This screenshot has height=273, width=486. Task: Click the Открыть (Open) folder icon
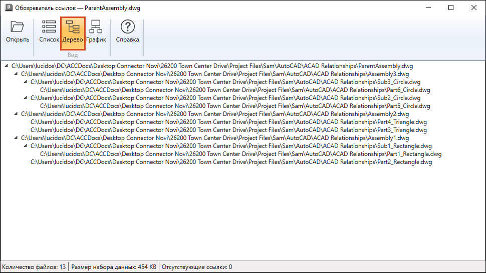point(18,27)
